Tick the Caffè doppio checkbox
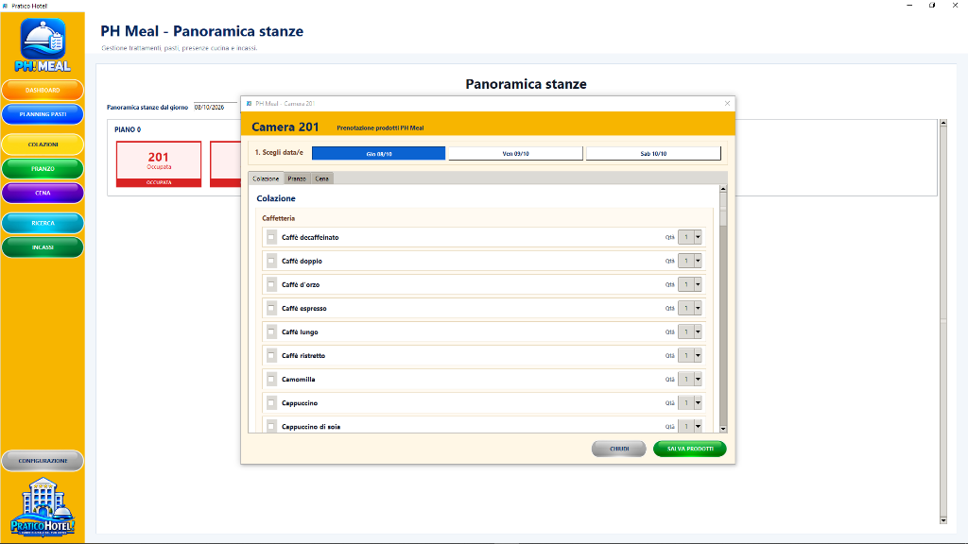Image resolution: width=968 pixels, height=544 pixels. [271, 261]
